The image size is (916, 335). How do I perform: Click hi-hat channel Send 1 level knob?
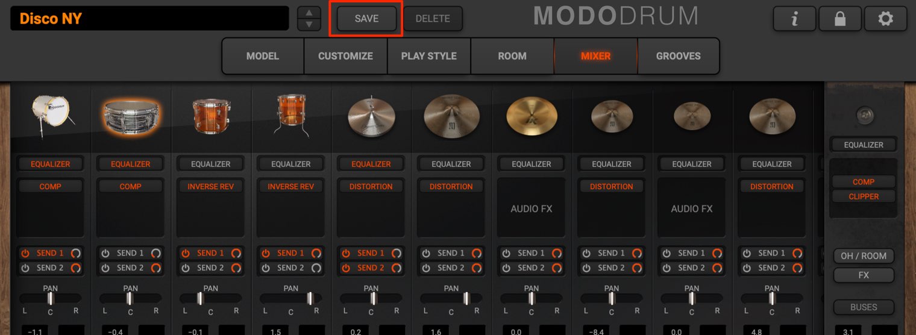[x=397, y=253]
